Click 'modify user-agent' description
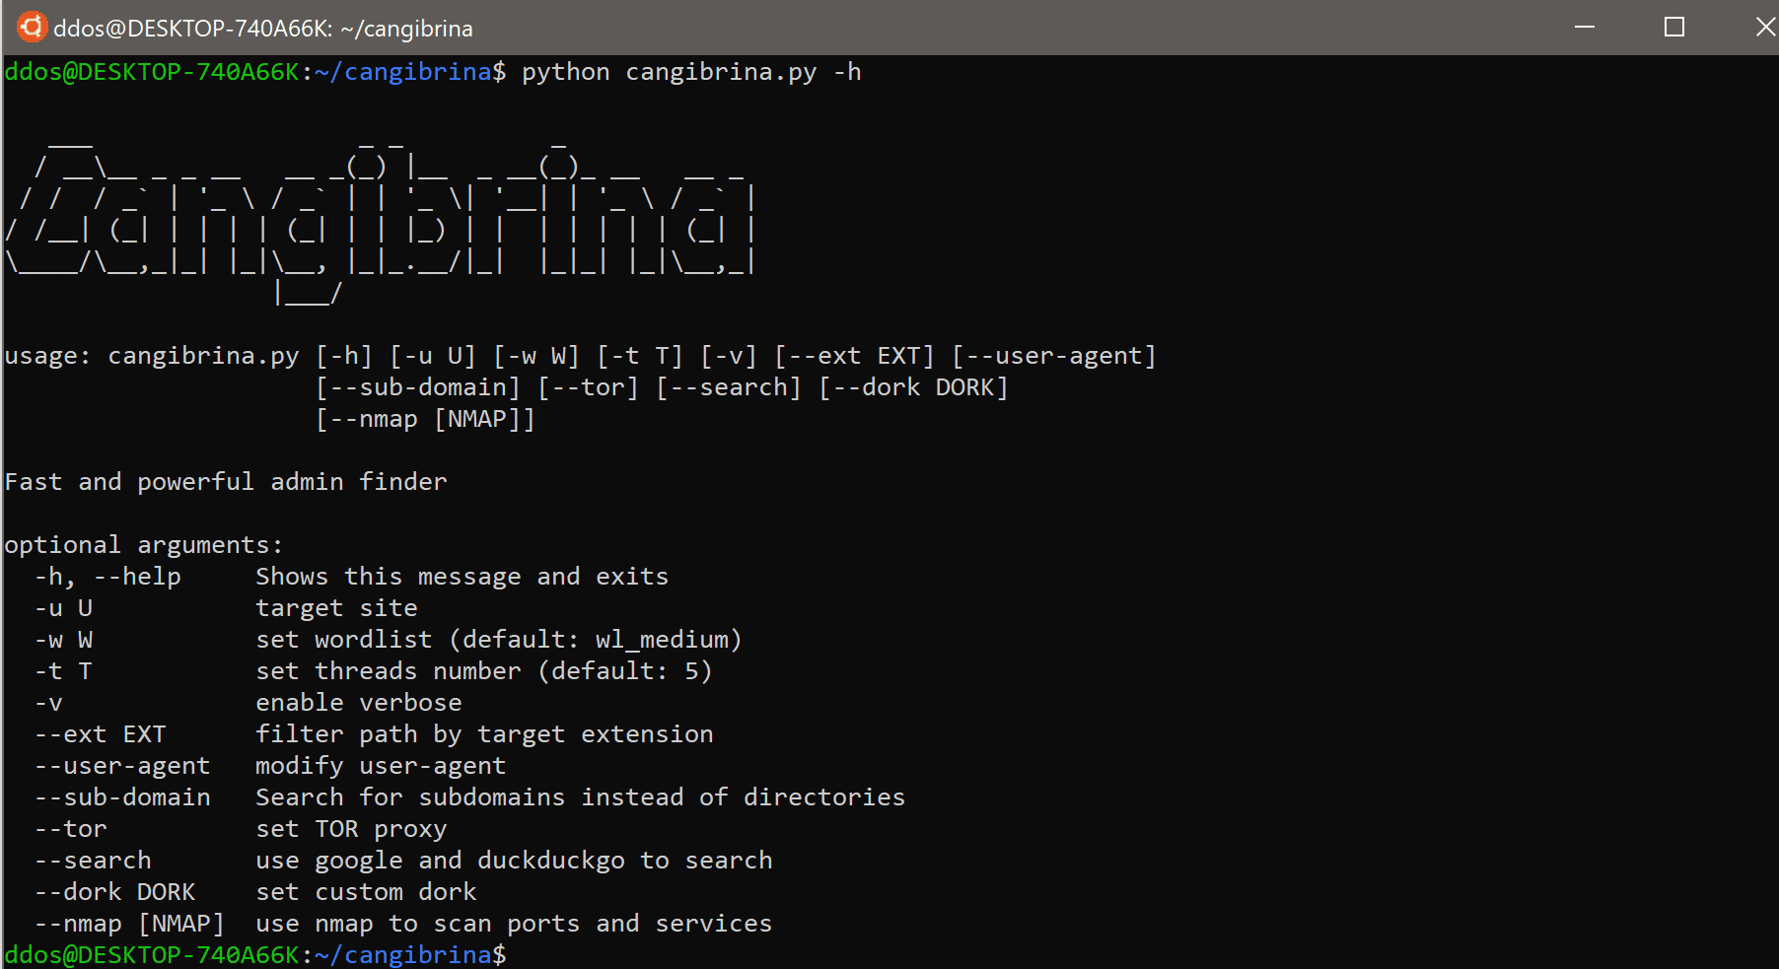 pos(381,766)
